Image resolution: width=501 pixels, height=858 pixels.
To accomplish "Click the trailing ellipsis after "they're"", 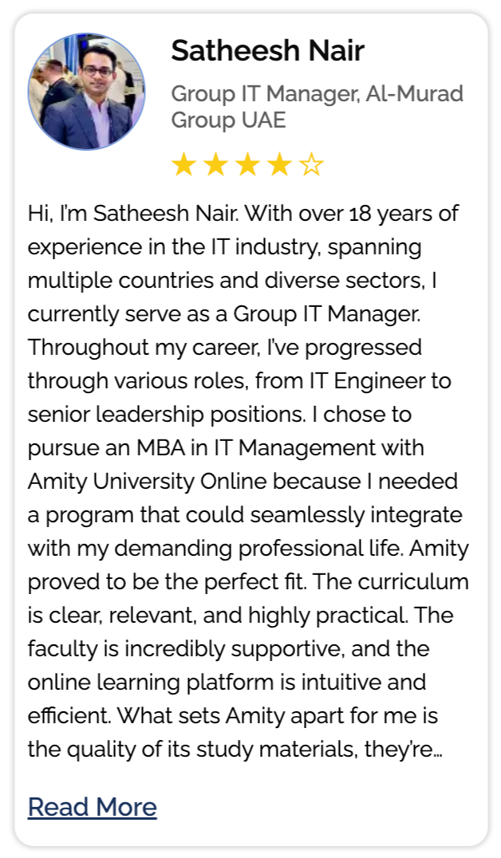I will point(438,751).
